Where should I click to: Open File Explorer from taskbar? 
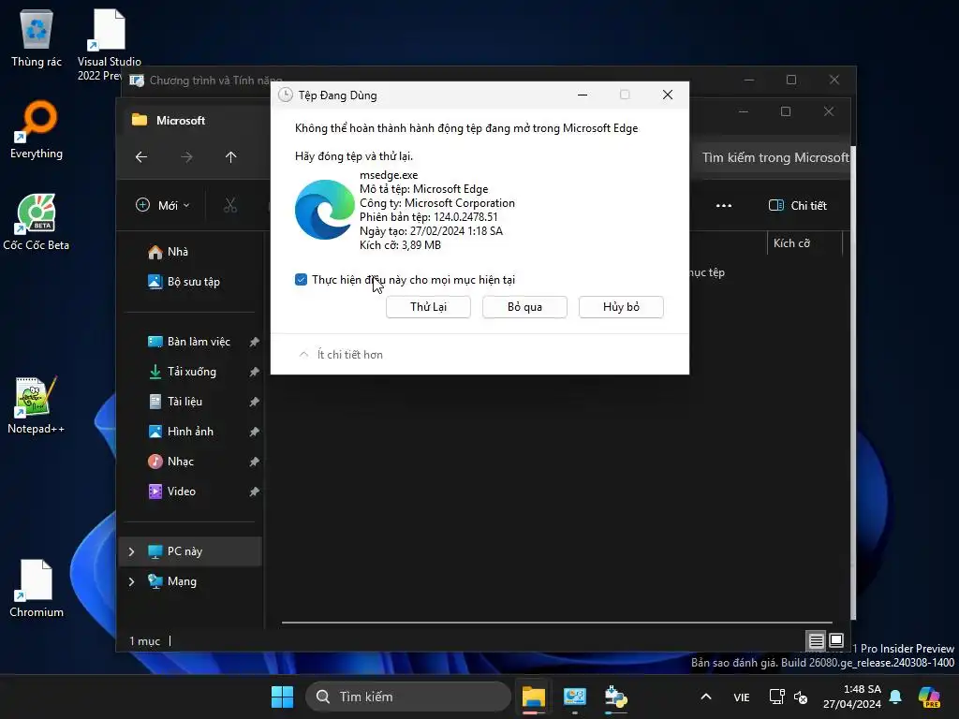pos(533,697)
